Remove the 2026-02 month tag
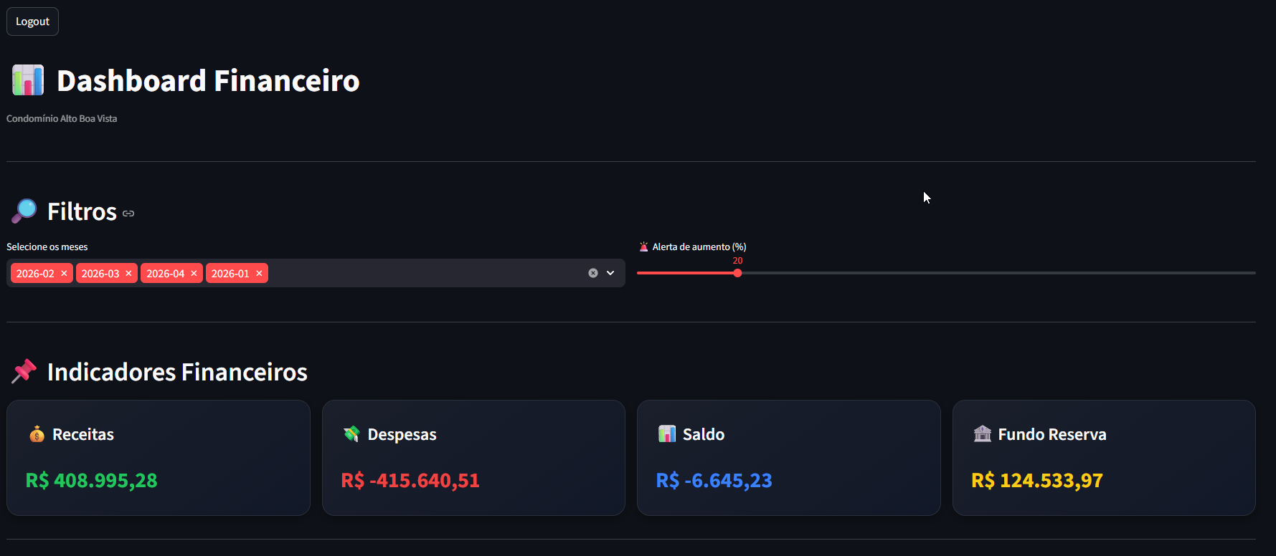The width and height of the screenshot is (1276, 556). pos(64,274)
